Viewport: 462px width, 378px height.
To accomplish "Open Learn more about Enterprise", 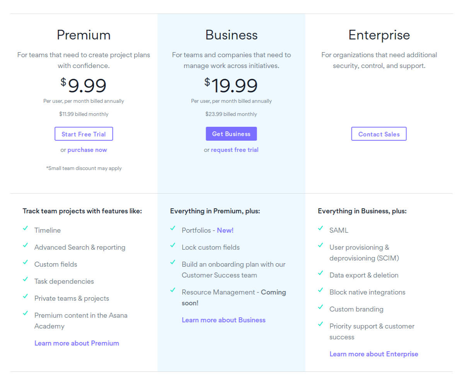I will (373, 354).
